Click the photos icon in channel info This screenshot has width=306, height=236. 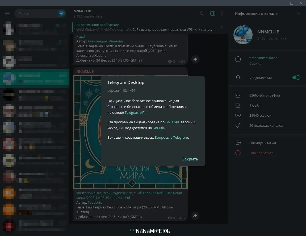(x=238, y=95)
